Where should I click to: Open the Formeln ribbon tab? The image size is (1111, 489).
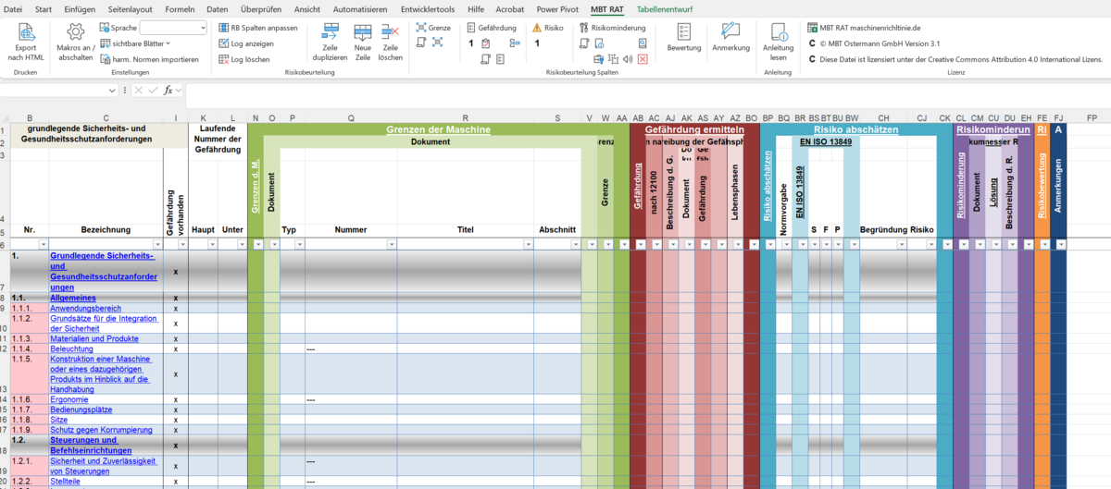180,8
